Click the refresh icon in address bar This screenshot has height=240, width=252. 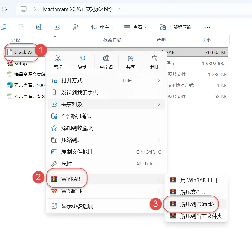4,9
